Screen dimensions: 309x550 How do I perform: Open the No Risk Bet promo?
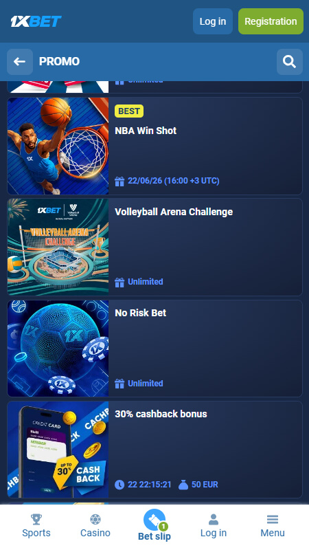pos(141,313)
